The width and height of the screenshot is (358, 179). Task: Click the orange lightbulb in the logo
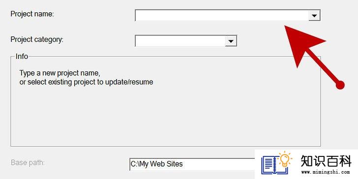point(285,159)
